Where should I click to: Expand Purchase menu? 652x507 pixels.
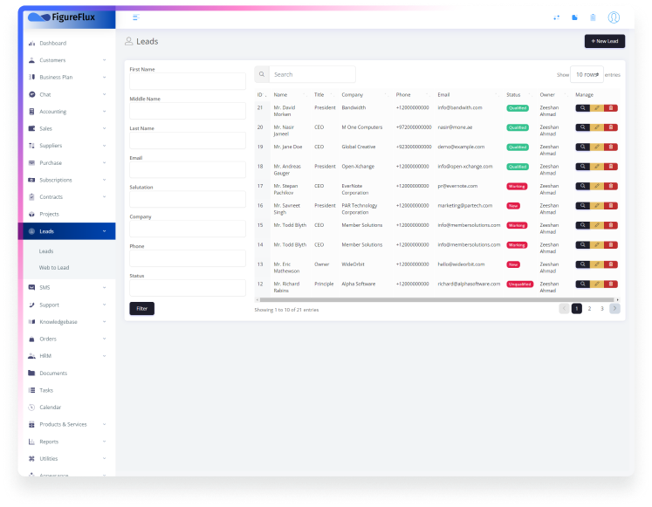click(x=66, y=163)
